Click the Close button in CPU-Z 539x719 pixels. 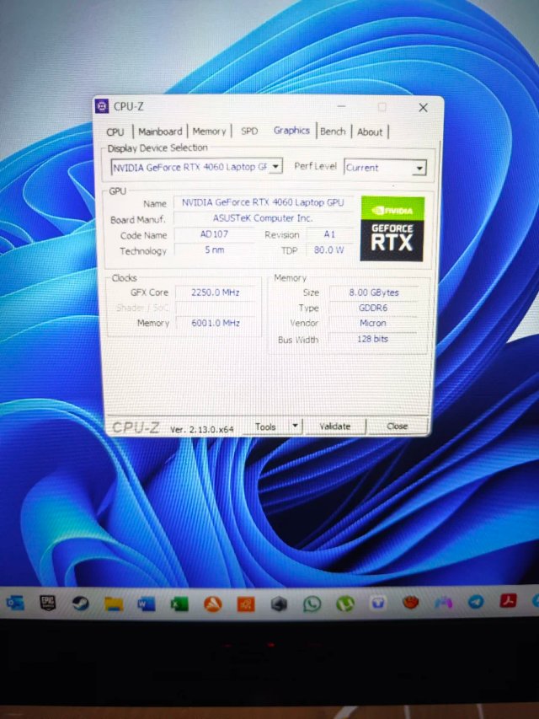click(x=397, y=426)
